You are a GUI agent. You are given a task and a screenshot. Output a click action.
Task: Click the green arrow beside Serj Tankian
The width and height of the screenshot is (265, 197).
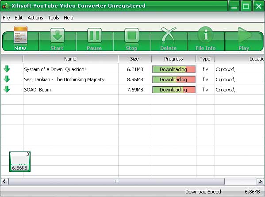(x=7, y=79)
